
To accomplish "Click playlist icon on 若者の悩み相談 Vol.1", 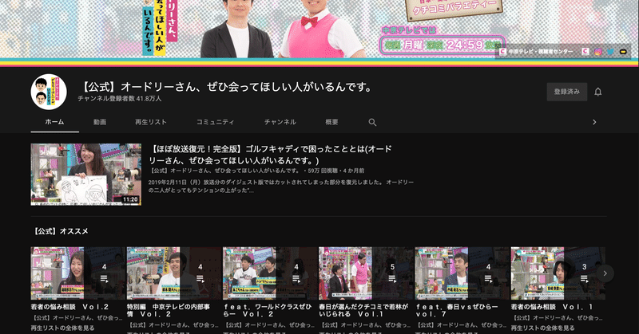I will click(x=585, y=279).
